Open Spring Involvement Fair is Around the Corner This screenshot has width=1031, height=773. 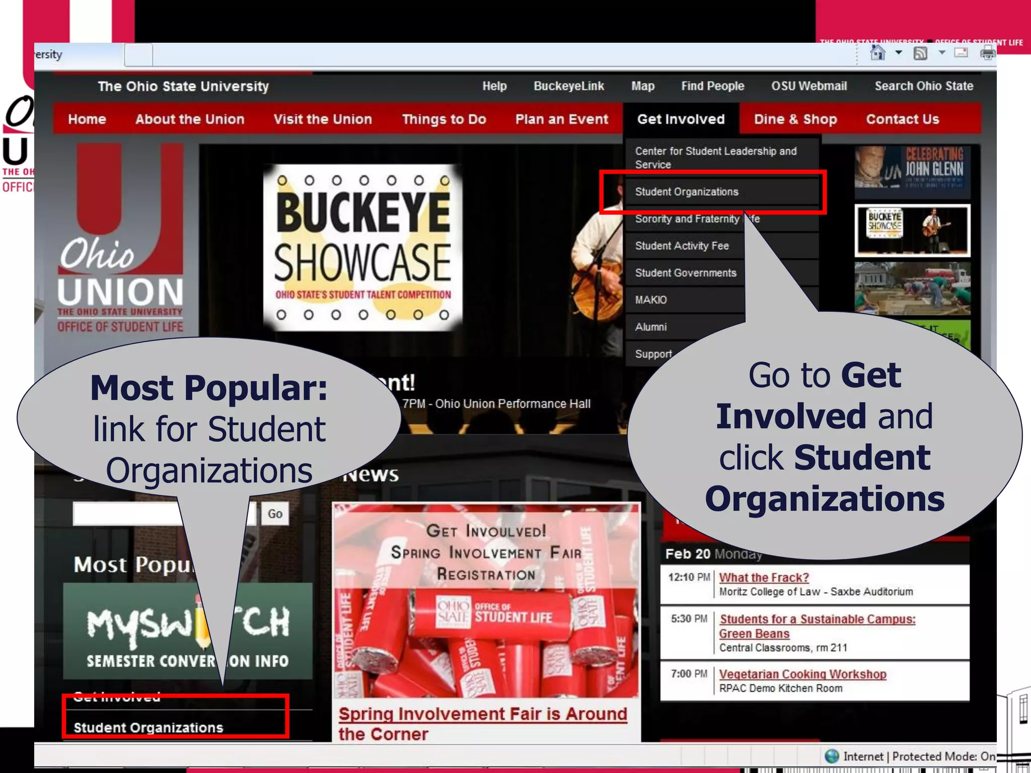click(x=483, y=724)
